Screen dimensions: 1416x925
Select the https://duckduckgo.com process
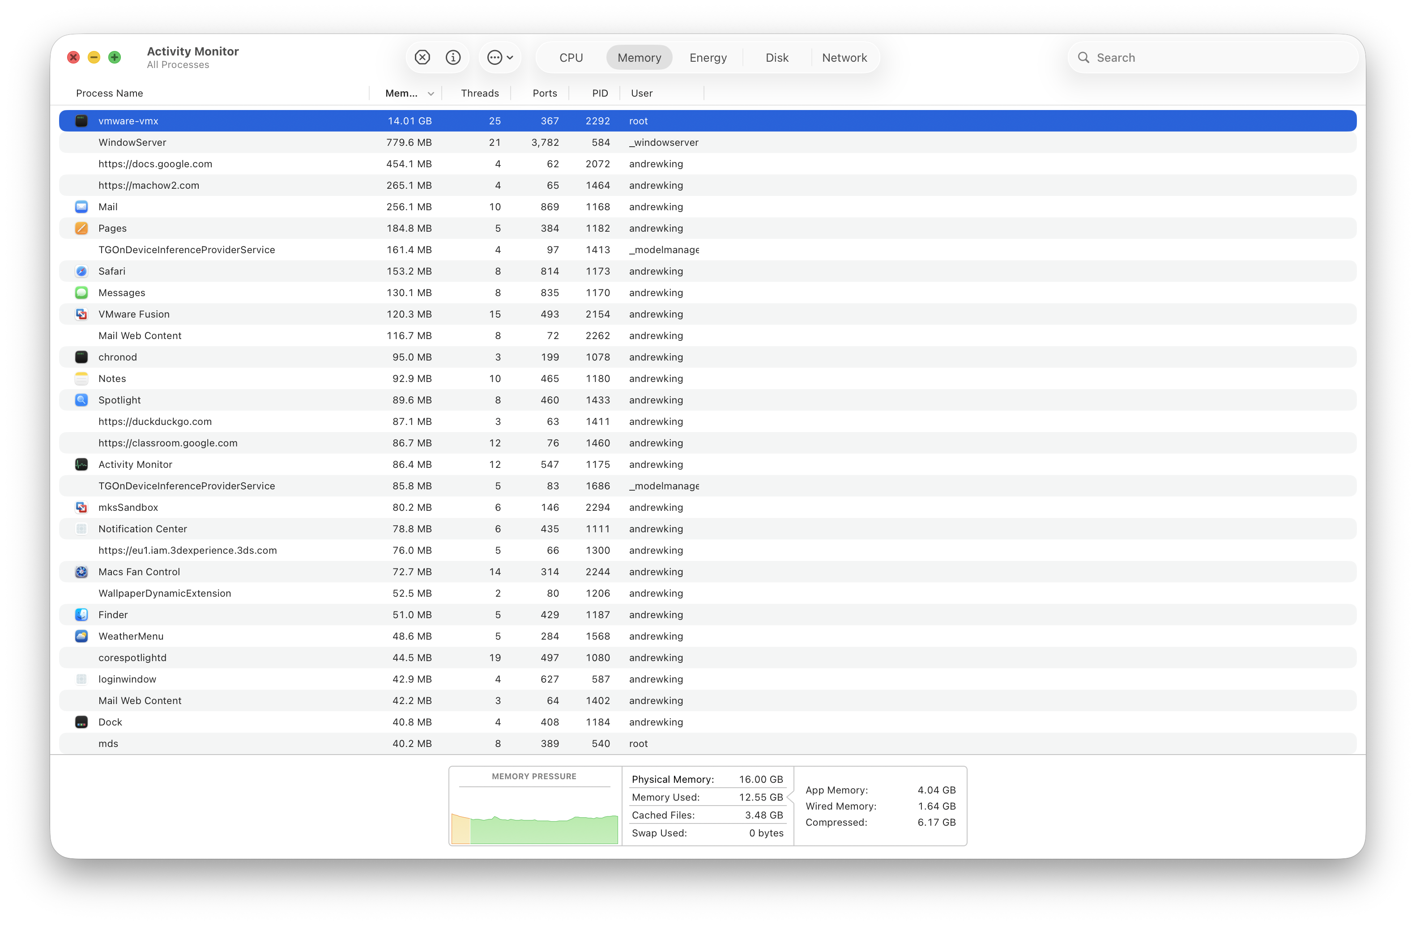(708, 421)
